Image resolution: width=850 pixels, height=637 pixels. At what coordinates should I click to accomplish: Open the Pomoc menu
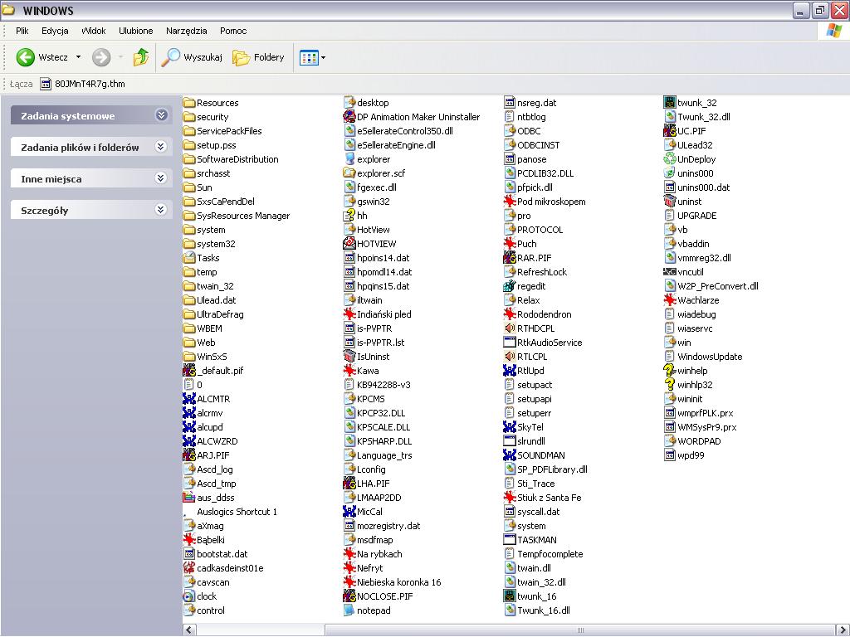point(233,31)
